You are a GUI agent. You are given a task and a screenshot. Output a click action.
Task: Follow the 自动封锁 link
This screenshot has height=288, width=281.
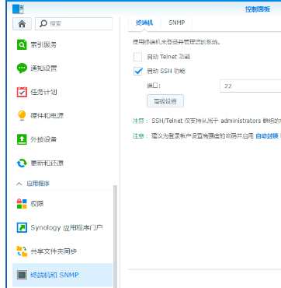267,135
